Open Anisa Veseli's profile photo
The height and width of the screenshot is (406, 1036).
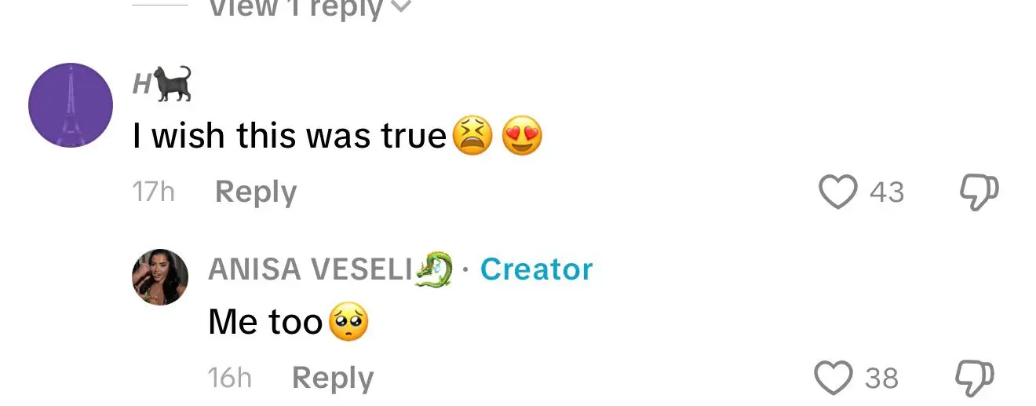click(160, 277)
